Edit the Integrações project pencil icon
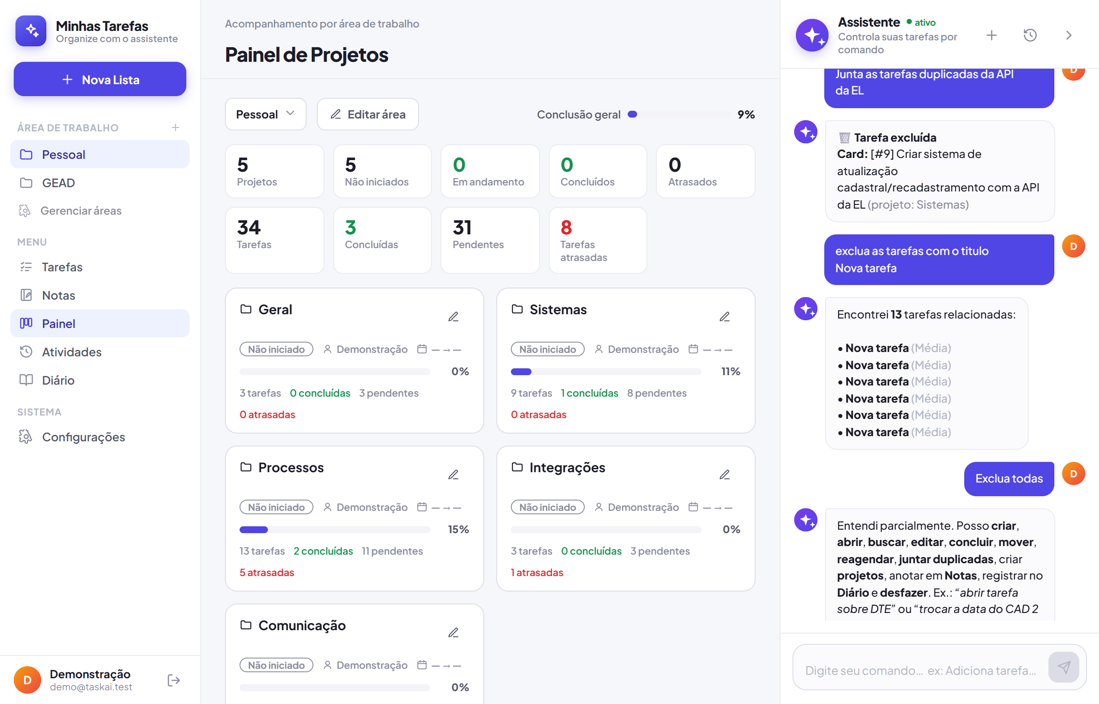 click(724, 474)
